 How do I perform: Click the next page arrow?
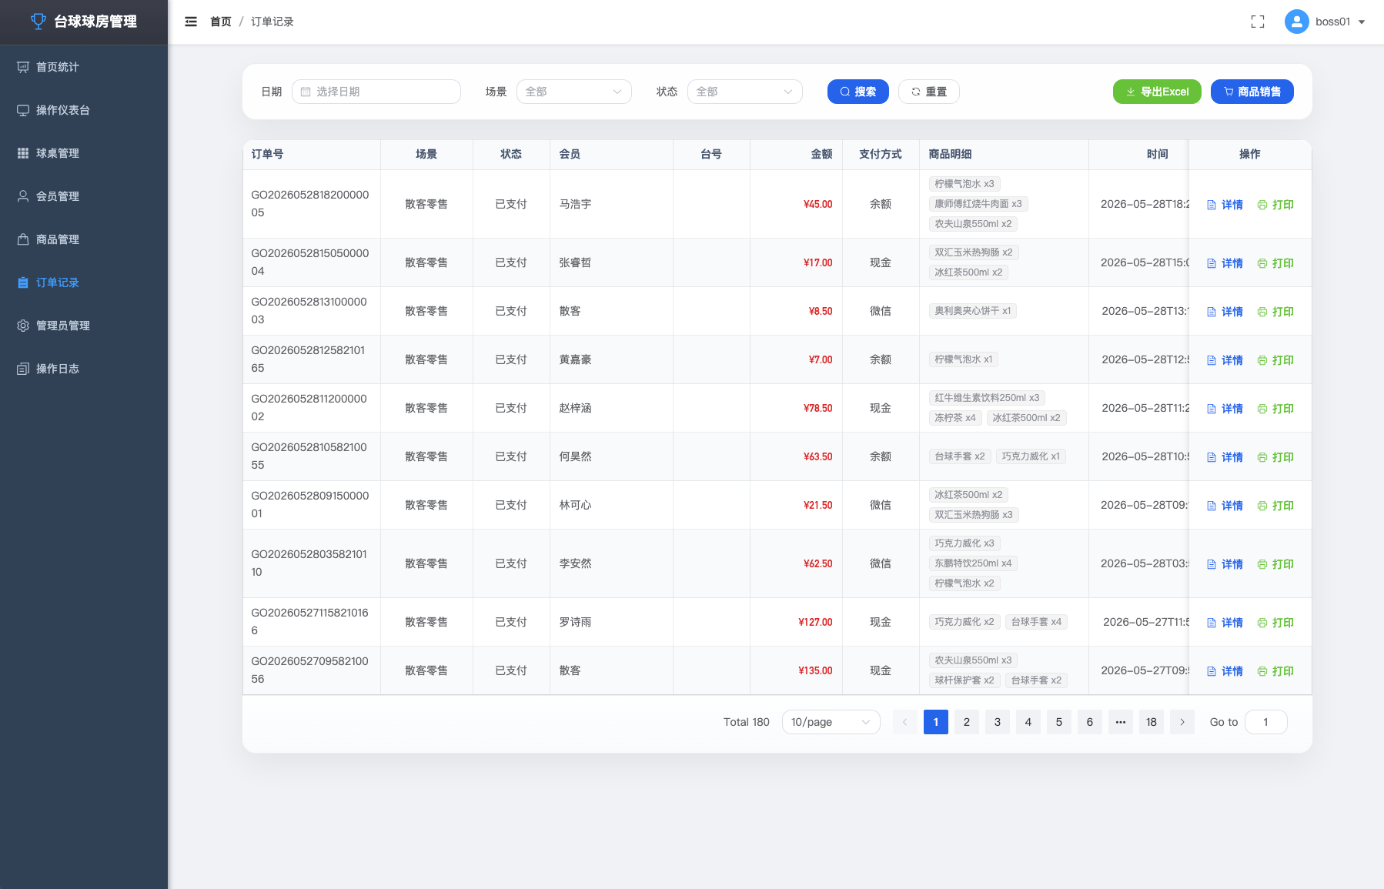point(1182,722)
